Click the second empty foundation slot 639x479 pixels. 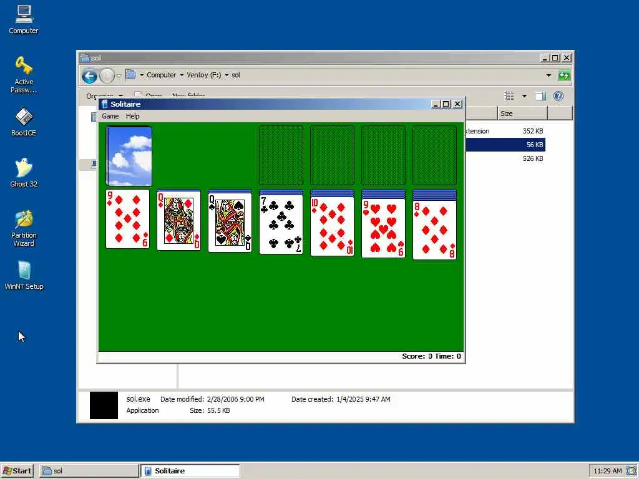332,155
